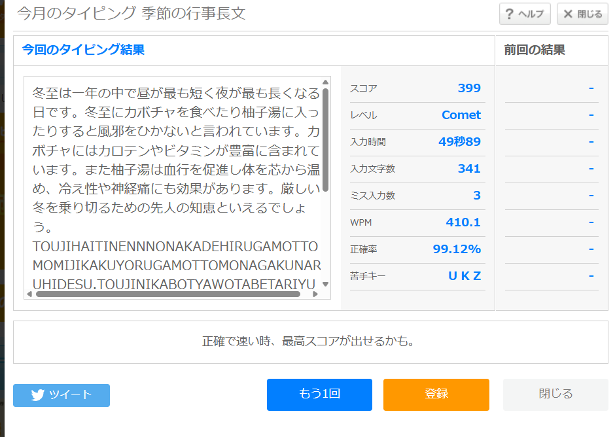The image size is (615, 437).
Task: Click the input character count 341
Action: pyautogui.click(x=469, y=169)
